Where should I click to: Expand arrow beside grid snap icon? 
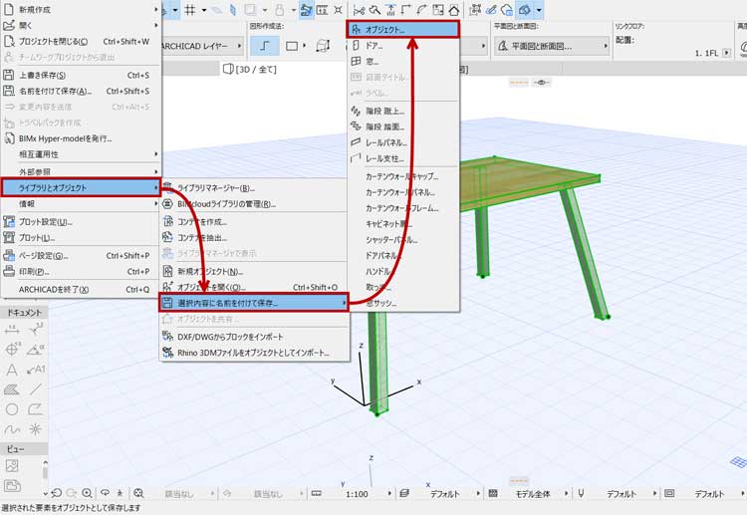point(204,10)
